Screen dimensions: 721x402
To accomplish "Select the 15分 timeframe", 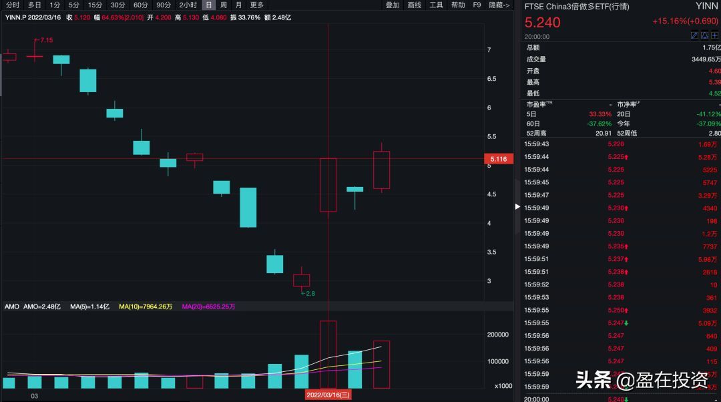I will click(x=95, y=5).
